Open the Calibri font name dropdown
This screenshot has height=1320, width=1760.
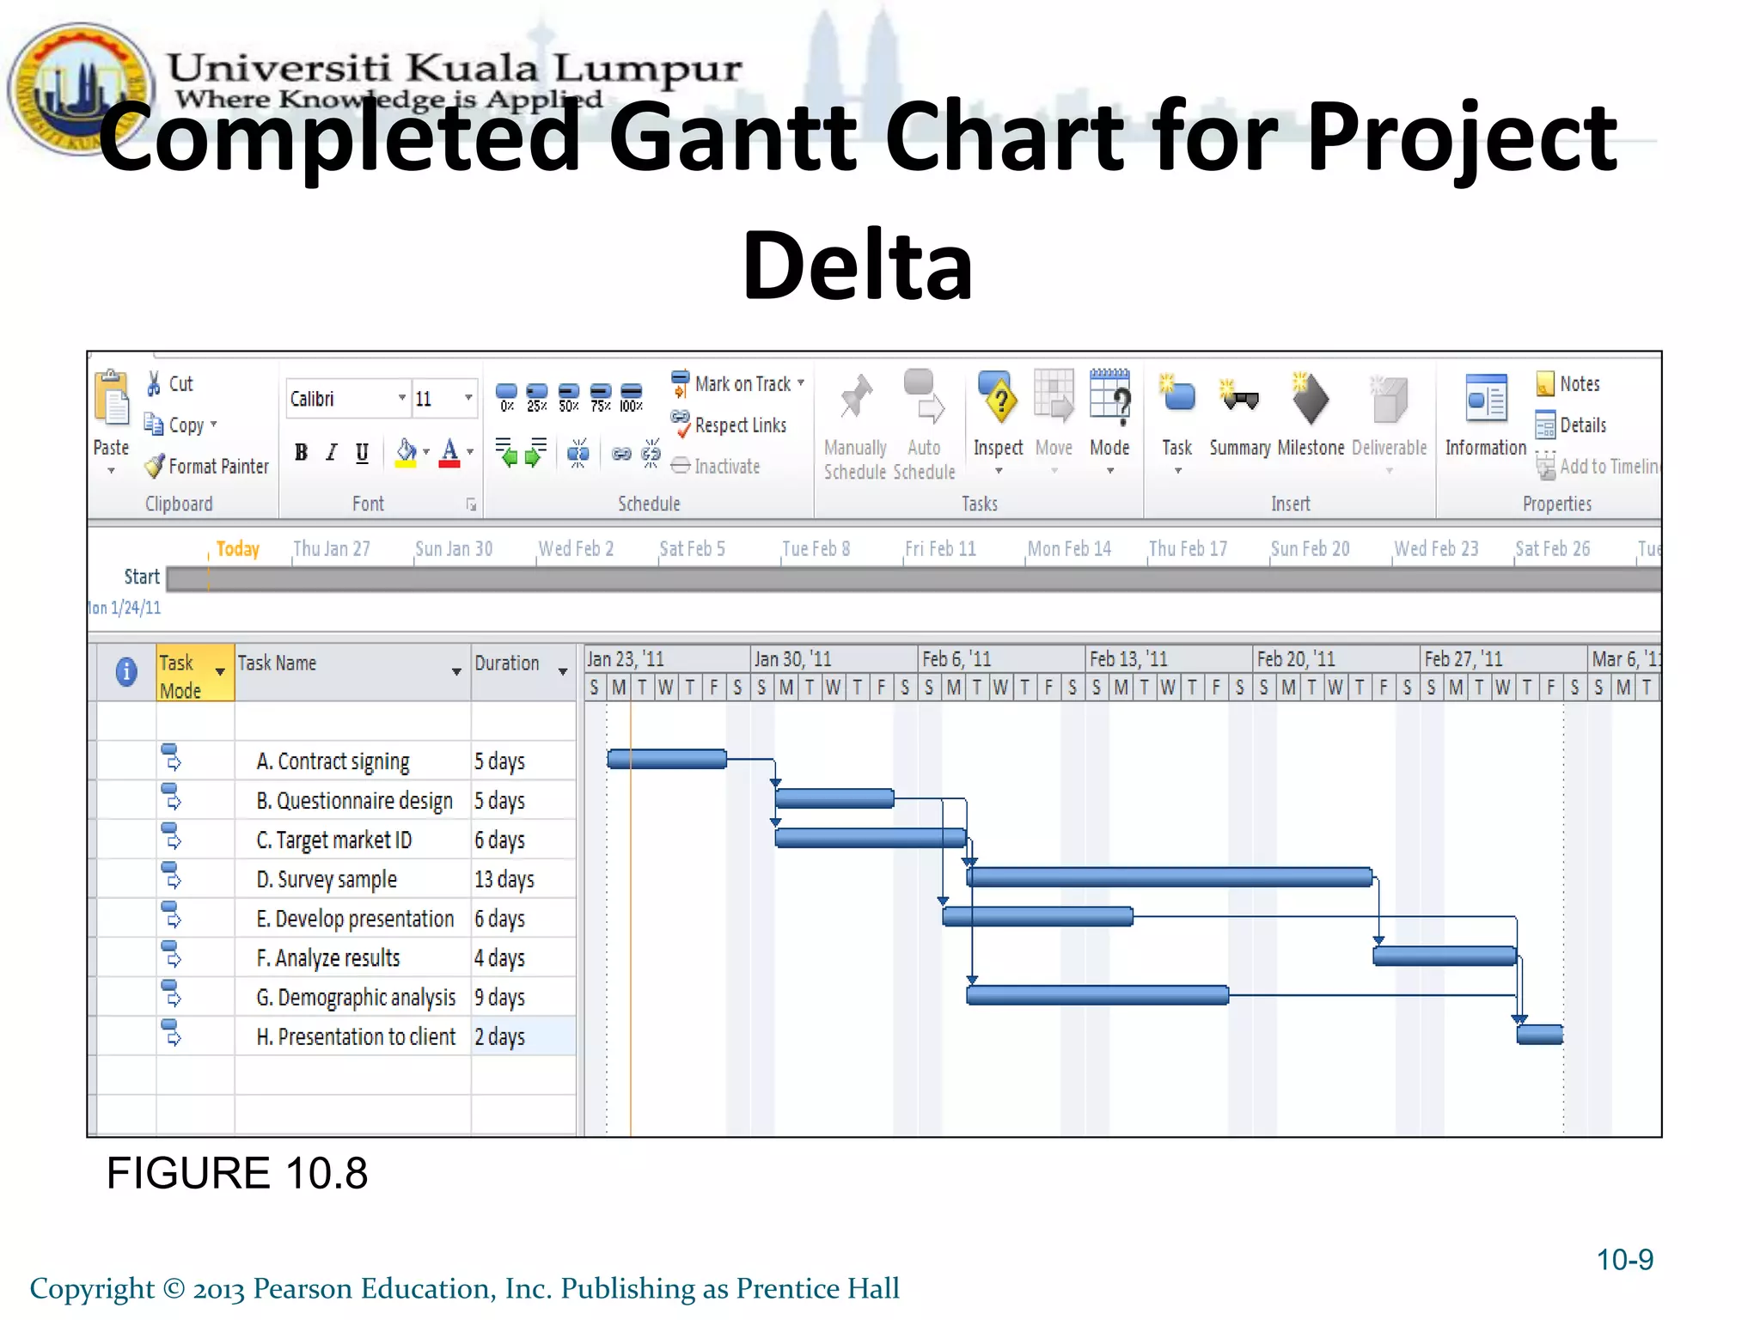coord(401,398)
